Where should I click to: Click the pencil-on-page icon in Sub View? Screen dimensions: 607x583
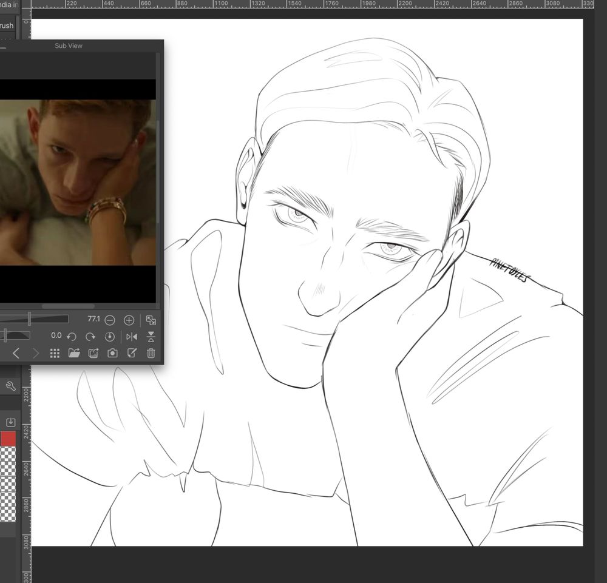click(132, 353)
